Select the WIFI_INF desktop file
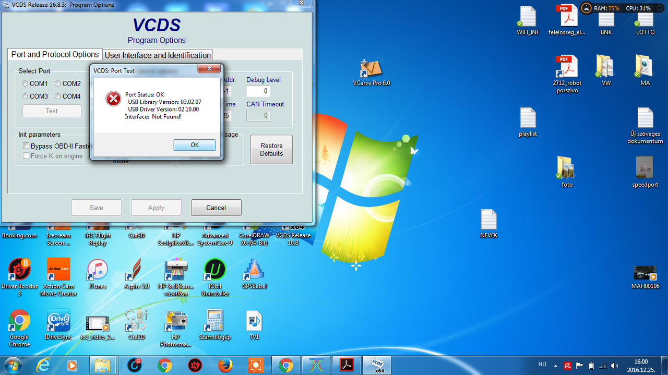This screenshot has width=668, height=375. coord(528,21)
